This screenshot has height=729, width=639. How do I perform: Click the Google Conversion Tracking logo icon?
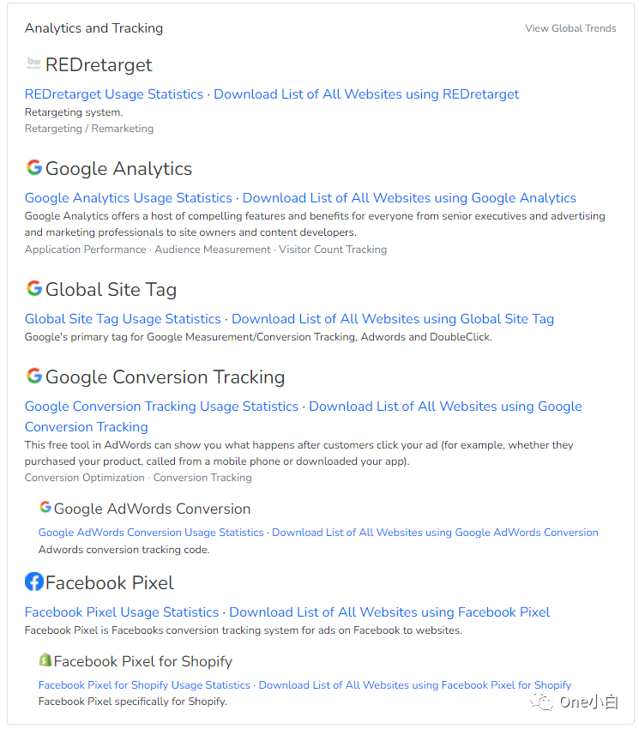pyautogui.click(x=33, y=377)
